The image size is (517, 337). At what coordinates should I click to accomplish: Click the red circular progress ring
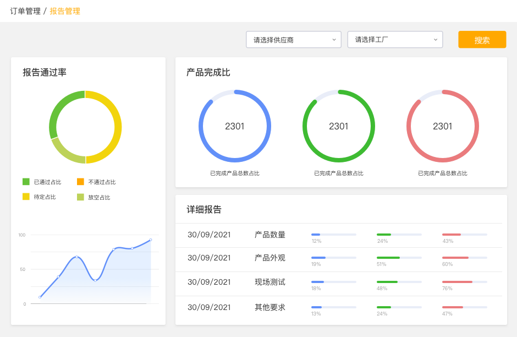[x=409, y=126]
